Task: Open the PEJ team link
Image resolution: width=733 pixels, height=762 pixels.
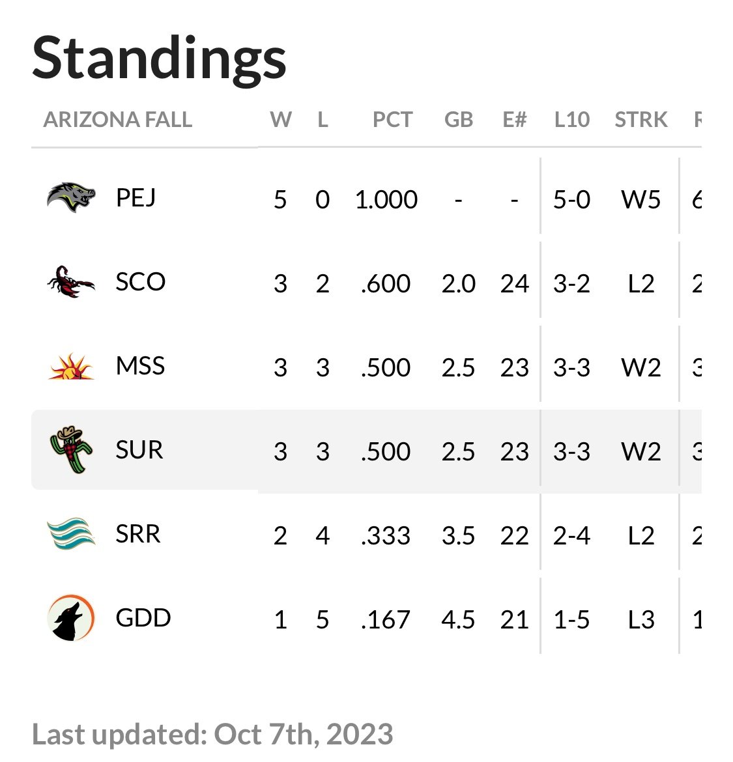Action: coord(136,197)
